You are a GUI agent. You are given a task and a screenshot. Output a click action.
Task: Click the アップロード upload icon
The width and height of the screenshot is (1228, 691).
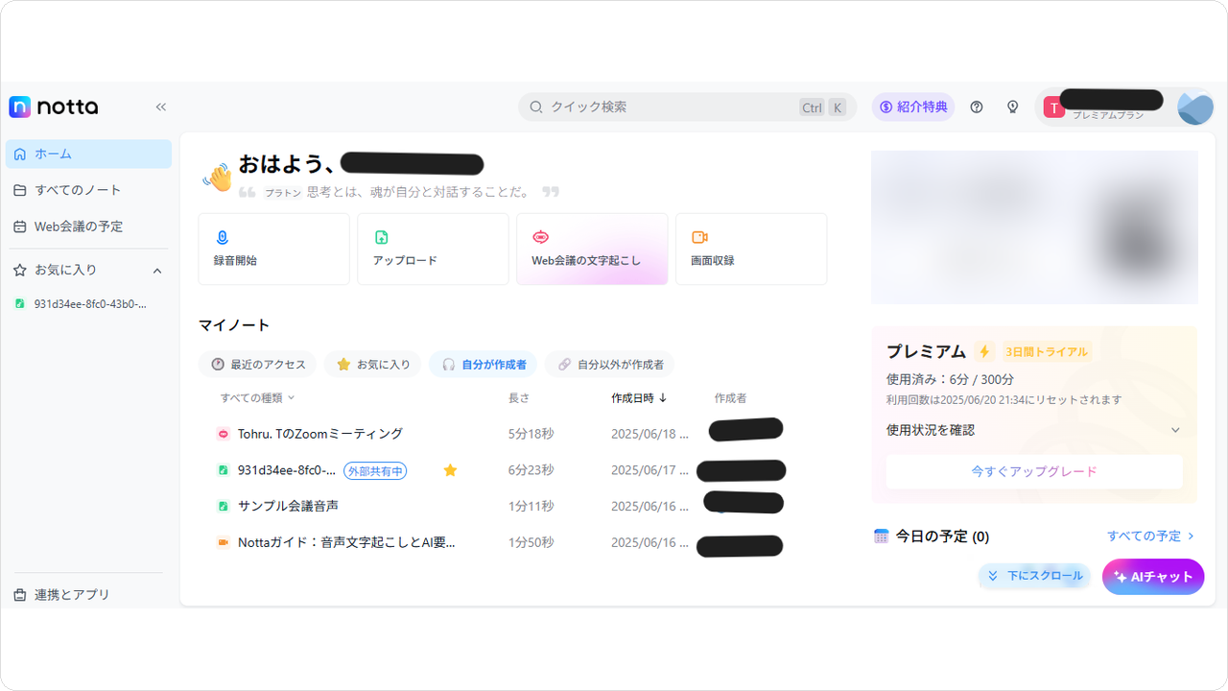click(381, 237)
